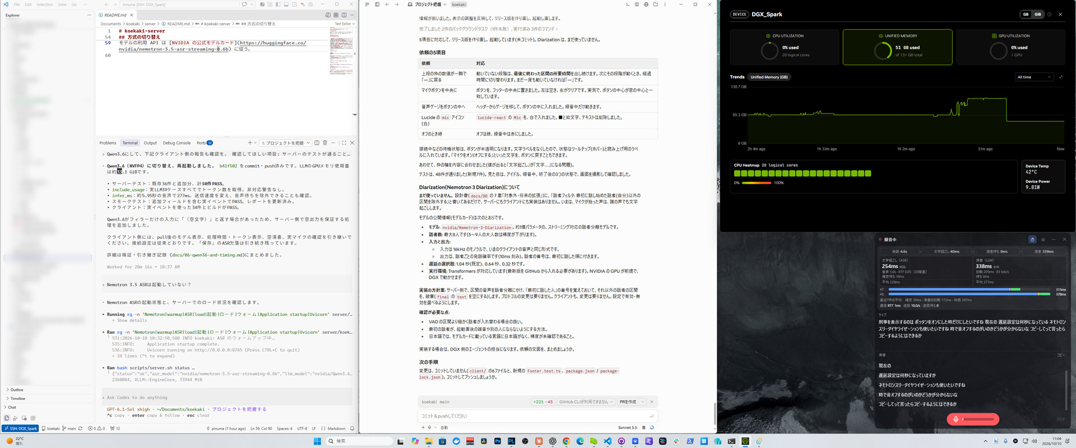Open the Text Editor mode dropdown
This screenshot has height=448, width=1076.
pyautogui.click(x=345, y=24)
